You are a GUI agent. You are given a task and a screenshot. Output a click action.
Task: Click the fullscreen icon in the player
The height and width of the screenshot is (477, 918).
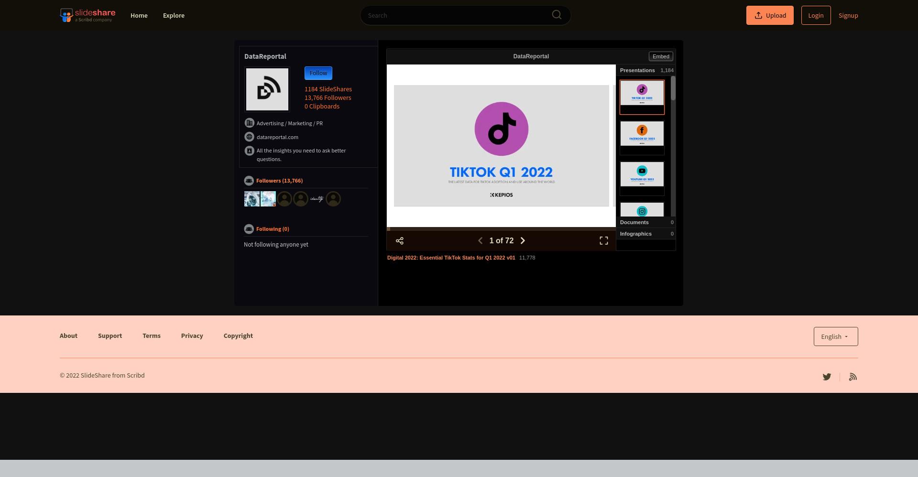604,241
